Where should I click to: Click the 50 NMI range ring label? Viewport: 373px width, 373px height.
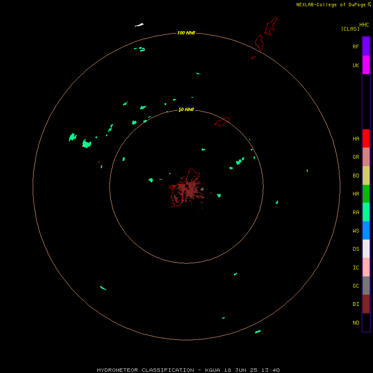[186, 109]
